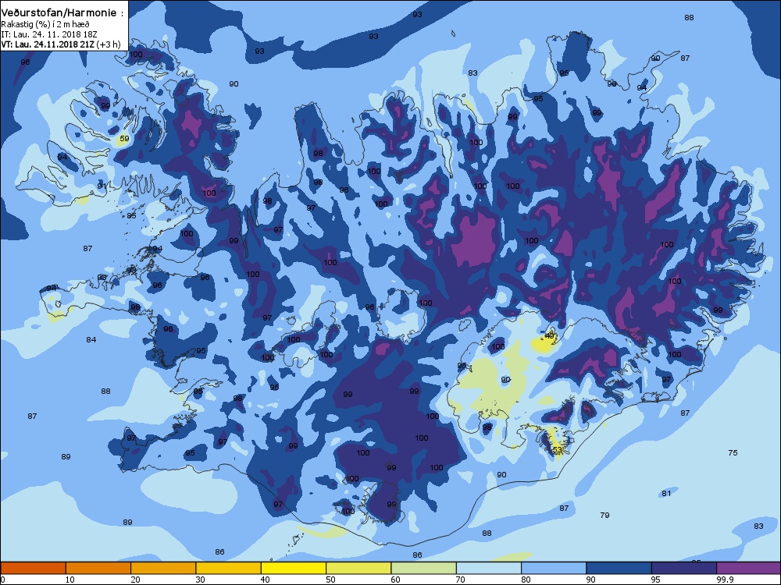Image resolution: width=781 pixels, height=585 pixels.
Task: Select the 30–40 gold legend swatch
Action: tap(229, 568)
